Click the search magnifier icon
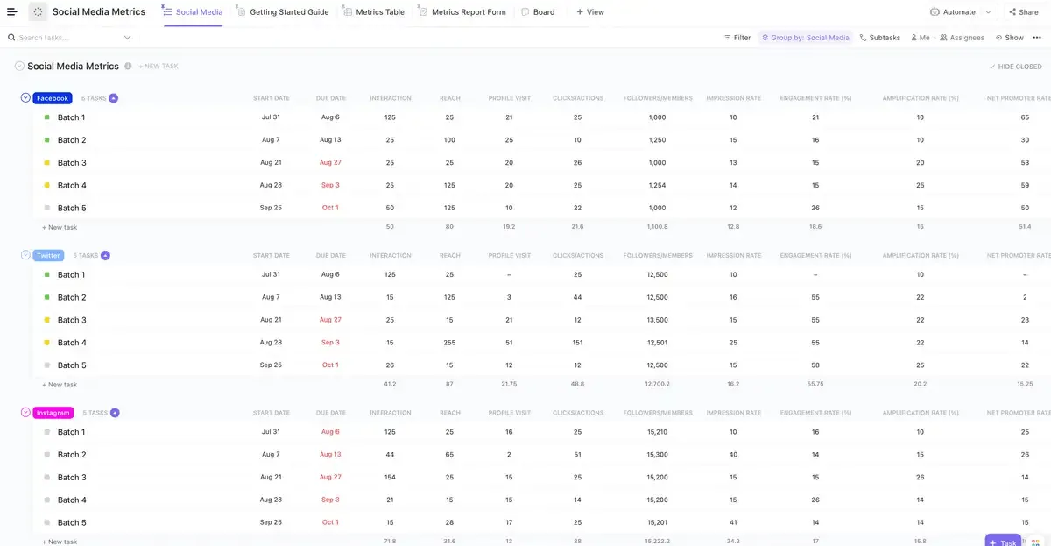Image resolution: width=1051 pixels, height=546 pixels. [x=11, y=38]
